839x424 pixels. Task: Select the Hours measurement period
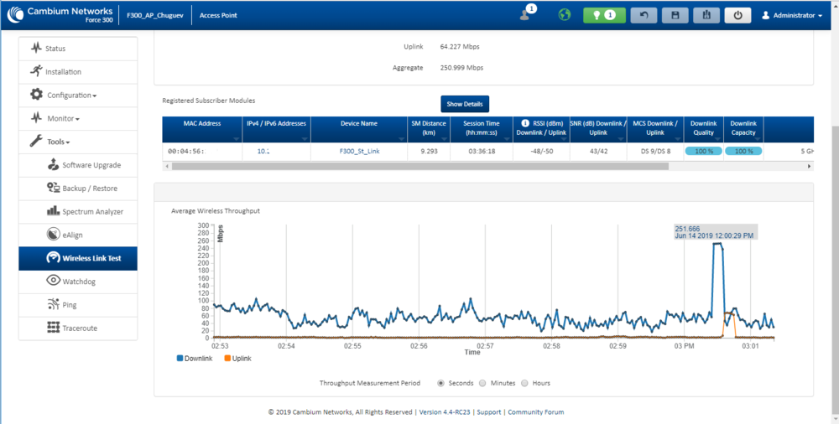point(525,383)
